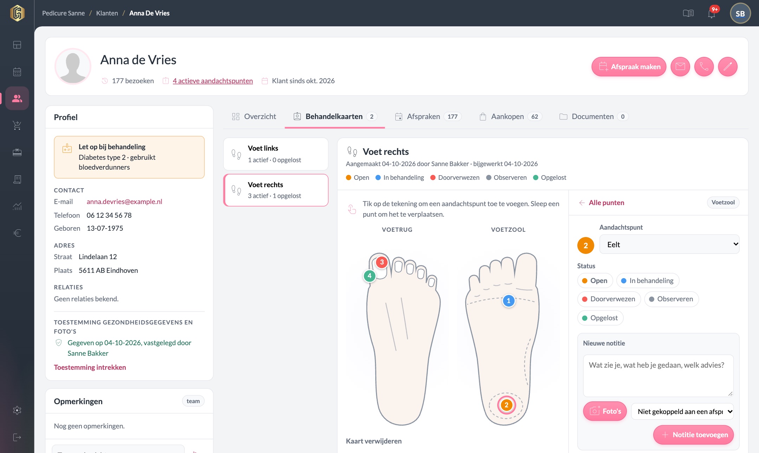759x453 pixels.
Task: Click the pink email client button
Action: click(680, 66)
